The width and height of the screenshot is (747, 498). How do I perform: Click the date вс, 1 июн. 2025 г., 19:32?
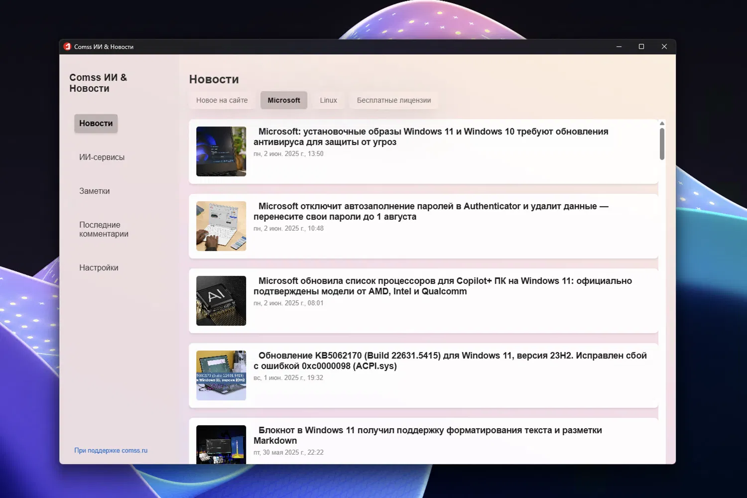288,378
